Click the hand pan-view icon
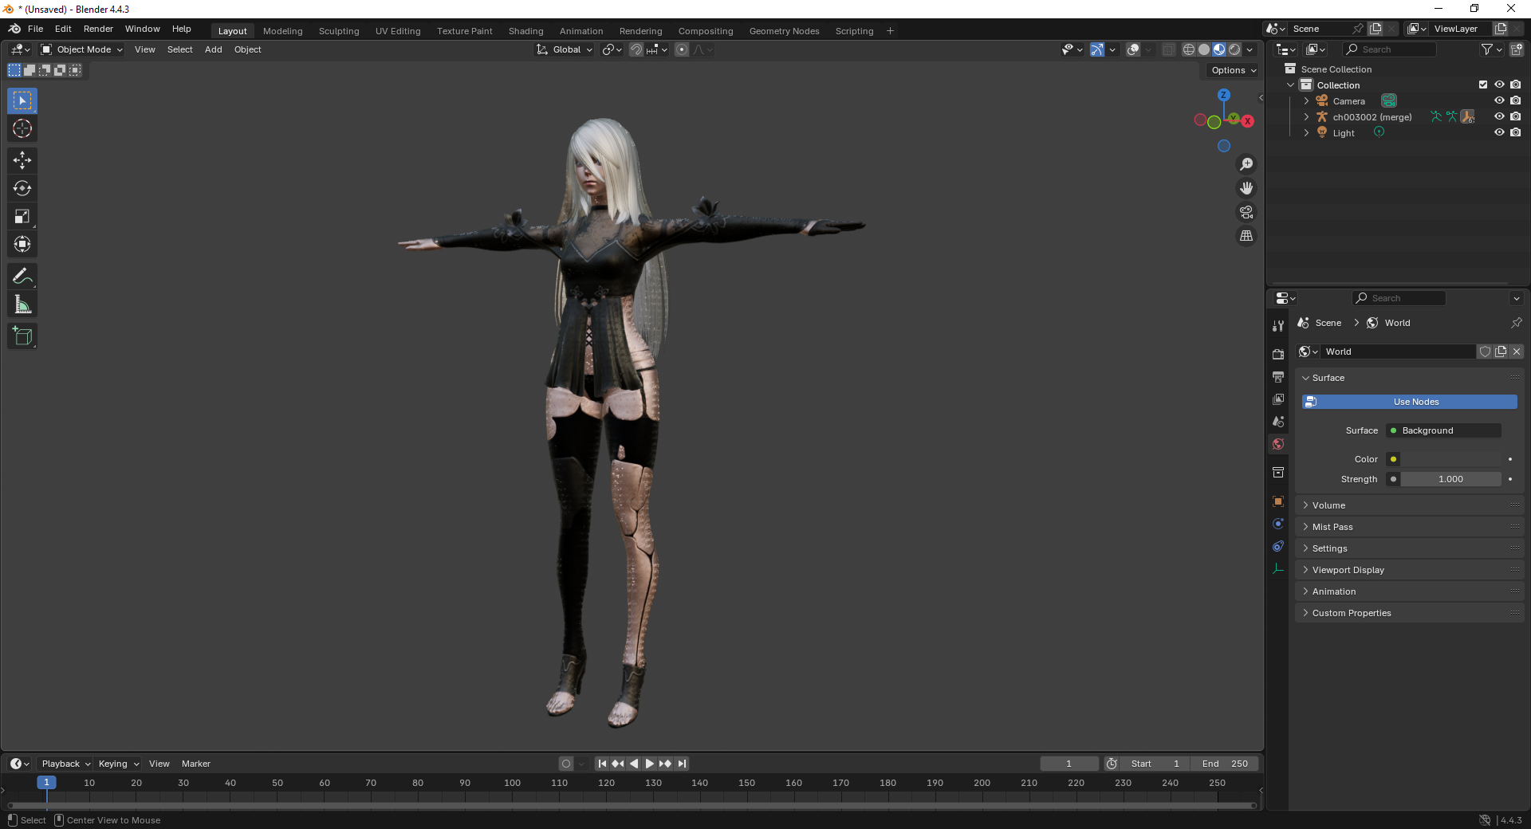Viewport: 1531px width, 829px height. [x=1246, y=188]
